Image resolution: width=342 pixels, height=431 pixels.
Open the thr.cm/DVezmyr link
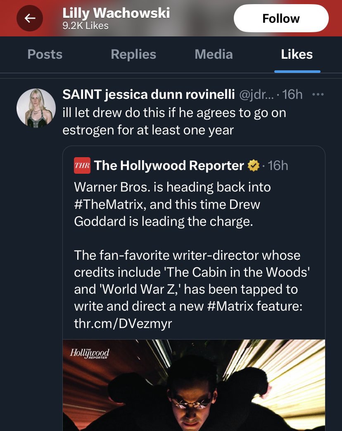click(123, 323)
